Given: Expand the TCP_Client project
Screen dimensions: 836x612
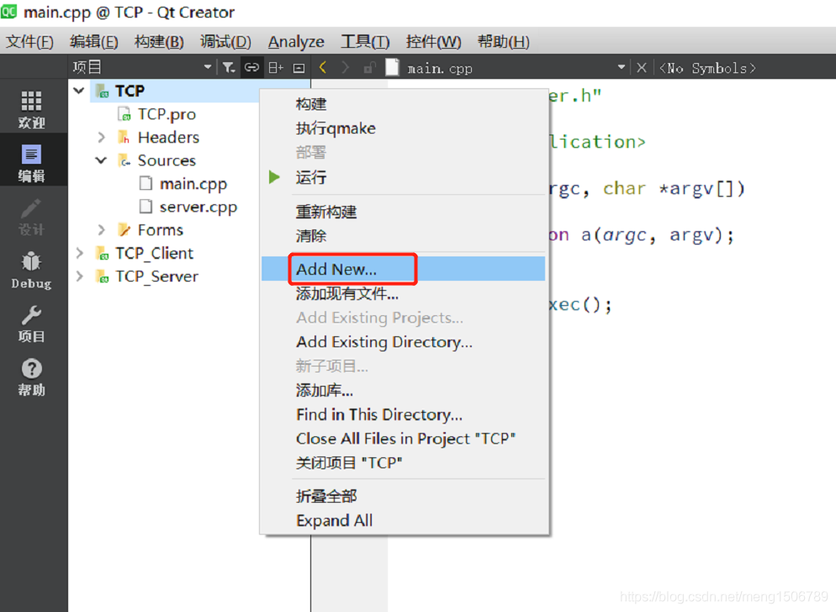Looking at the screenshot, I should (79, 253).
